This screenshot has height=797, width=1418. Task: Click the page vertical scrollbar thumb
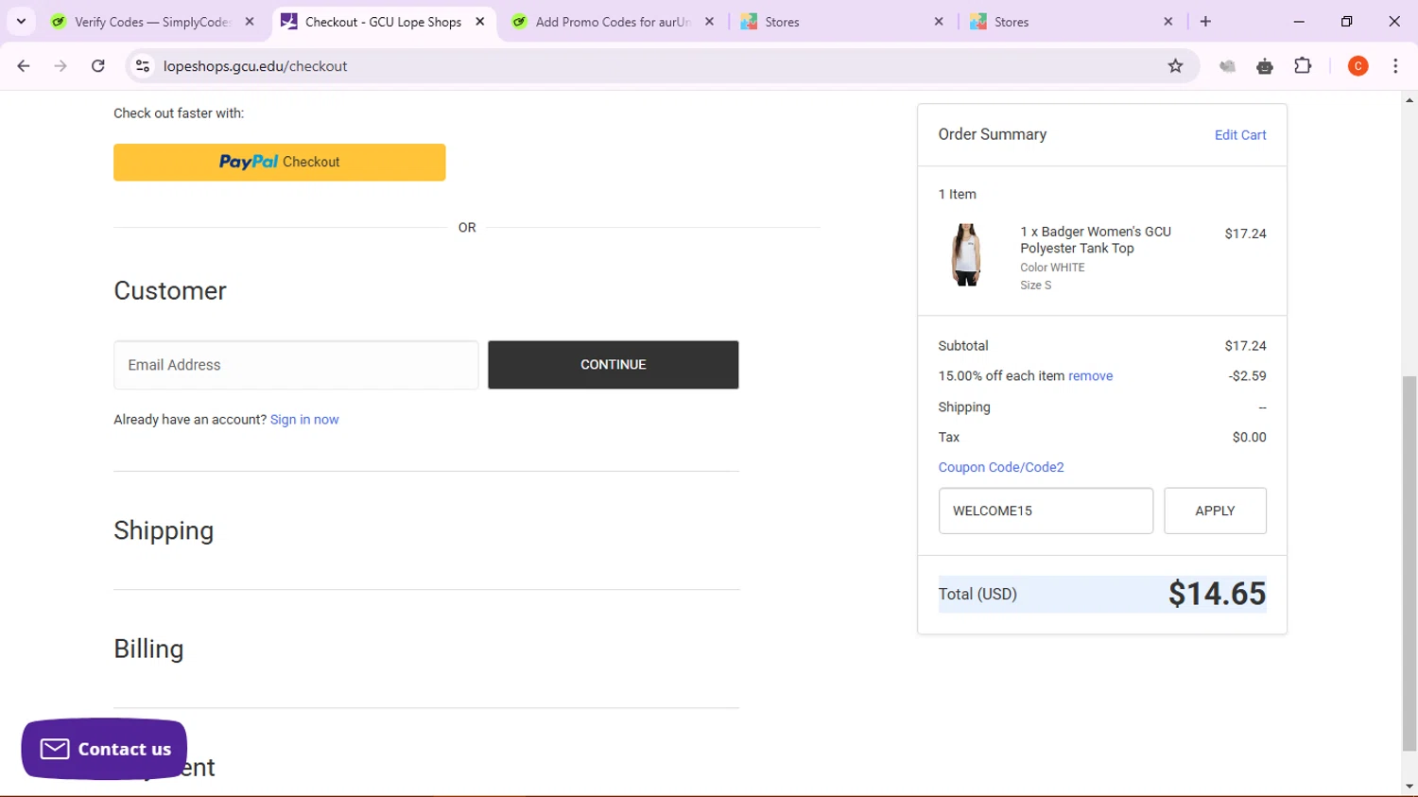click(x=1409, y=563)
